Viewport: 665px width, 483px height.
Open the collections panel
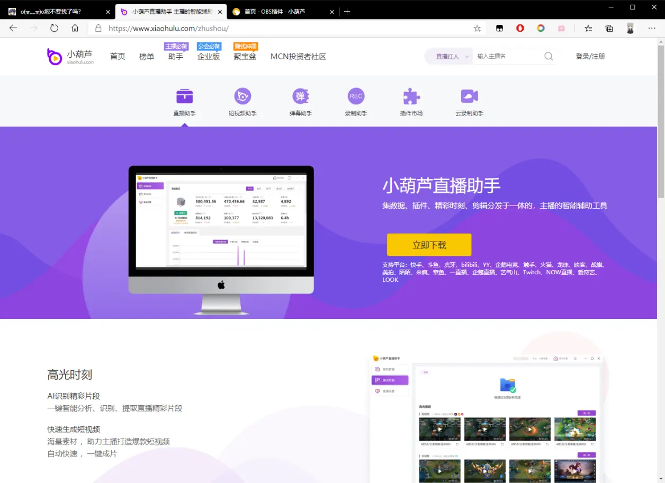[609, 29]
